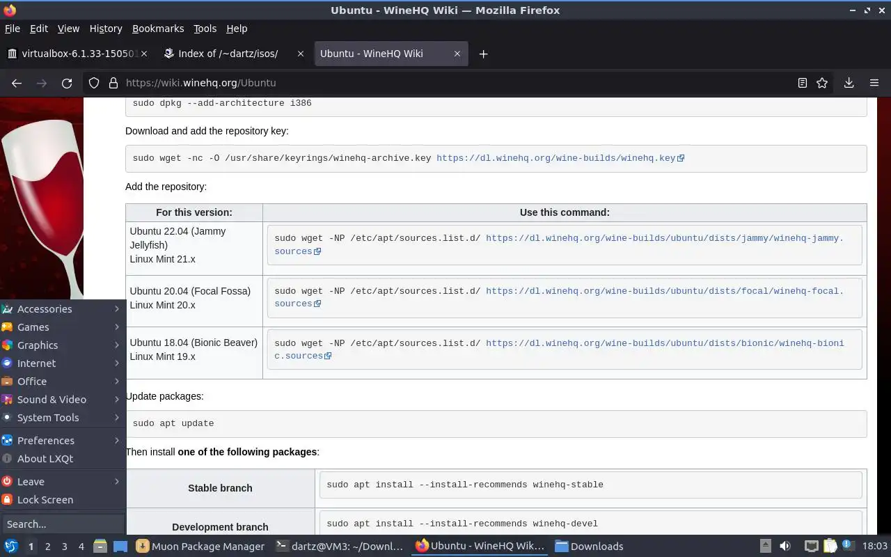
Task: Open tracking protection shield icon
Action: coord(94,83)
